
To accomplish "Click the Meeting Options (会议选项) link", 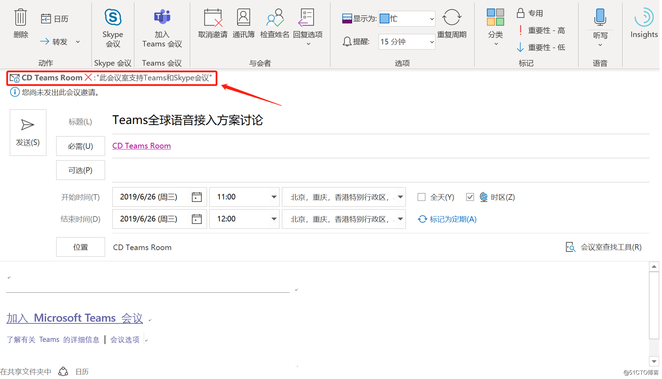I will click(125, 340).
